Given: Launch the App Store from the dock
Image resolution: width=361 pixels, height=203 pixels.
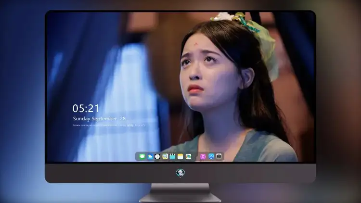Looking at the screenshot, I should 211,156.
